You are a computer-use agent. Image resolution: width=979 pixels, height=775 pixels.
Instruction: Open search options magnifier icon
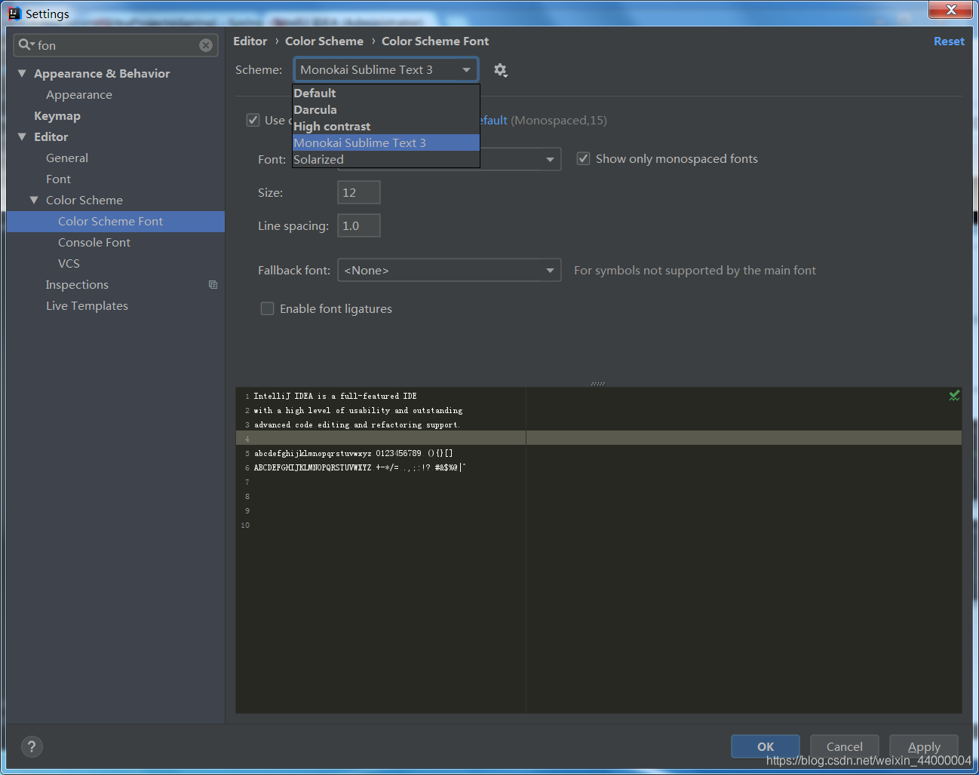pos(26,45)
